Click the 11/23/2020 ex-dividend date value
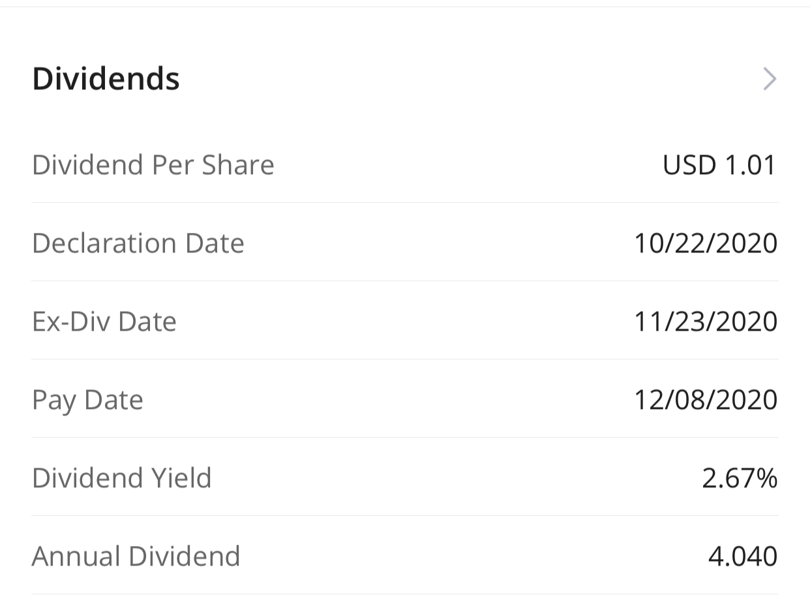 (706, 322)
